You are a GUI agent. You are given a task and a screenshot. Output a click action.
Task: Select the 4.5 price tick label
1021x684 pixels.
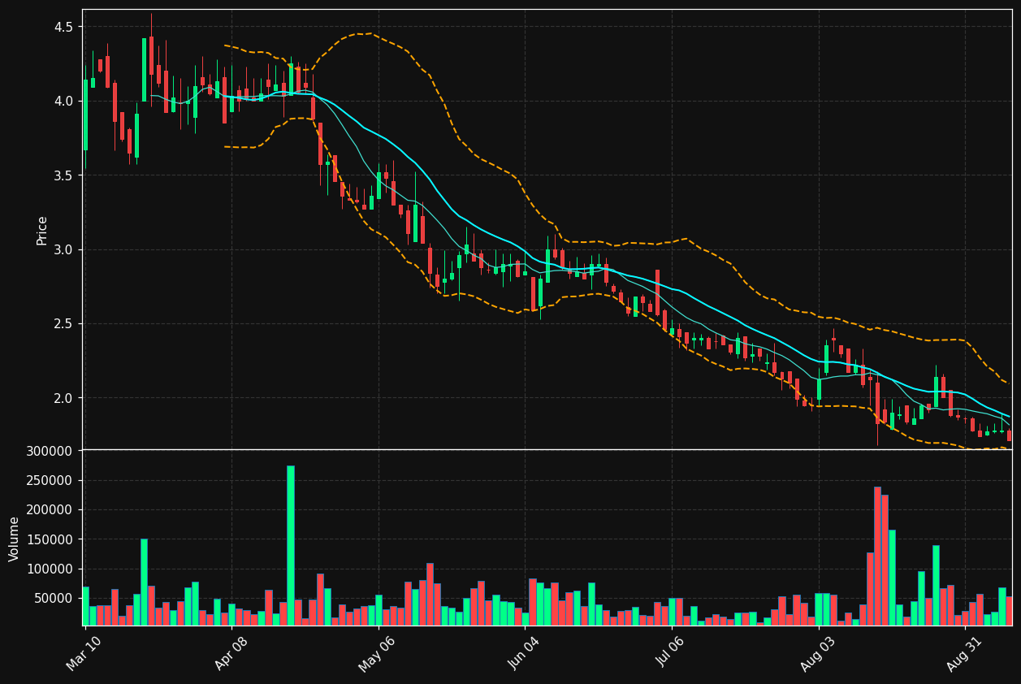point(64,27)
